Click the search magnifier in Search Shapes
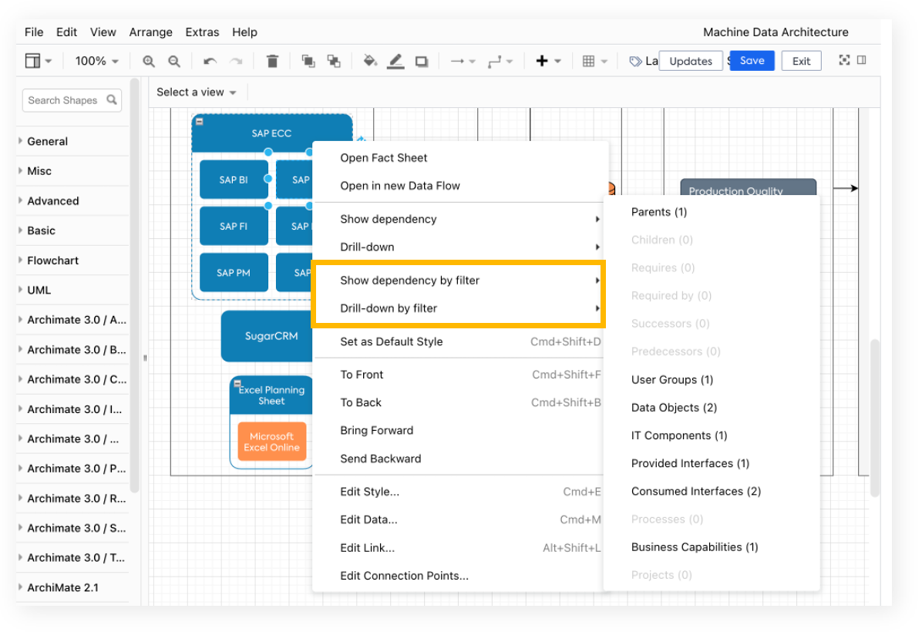 (x=112, y=100)
